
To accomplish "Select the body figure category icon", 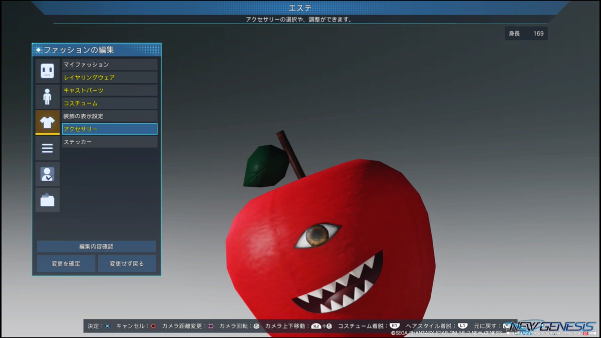I will click(48, 96).
